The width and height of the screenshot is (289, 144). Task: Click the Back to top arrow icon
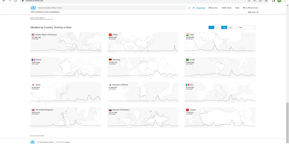point(257,12)
